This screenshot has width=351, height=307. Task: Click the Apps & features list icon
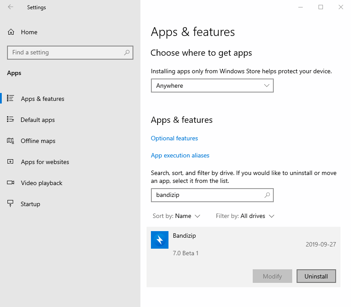(x=11, y=99)
